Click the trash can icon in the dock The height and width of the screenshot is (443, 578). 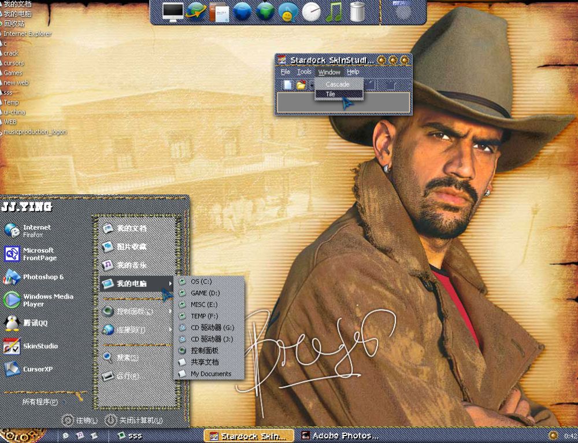point(358,12)
